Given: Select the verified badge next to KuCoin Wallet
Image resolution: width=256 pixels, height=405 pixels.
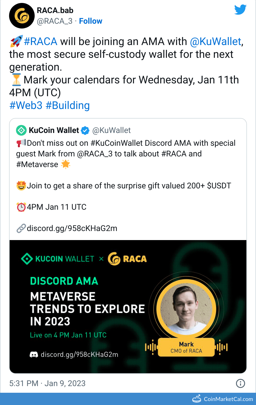Looking at the screenshot, I should [x=85, y=130].
